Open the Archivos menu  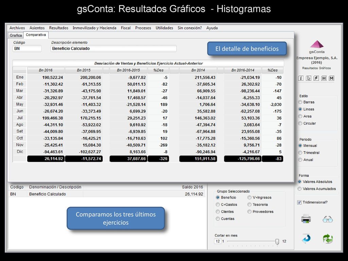(x=17, y=28)
